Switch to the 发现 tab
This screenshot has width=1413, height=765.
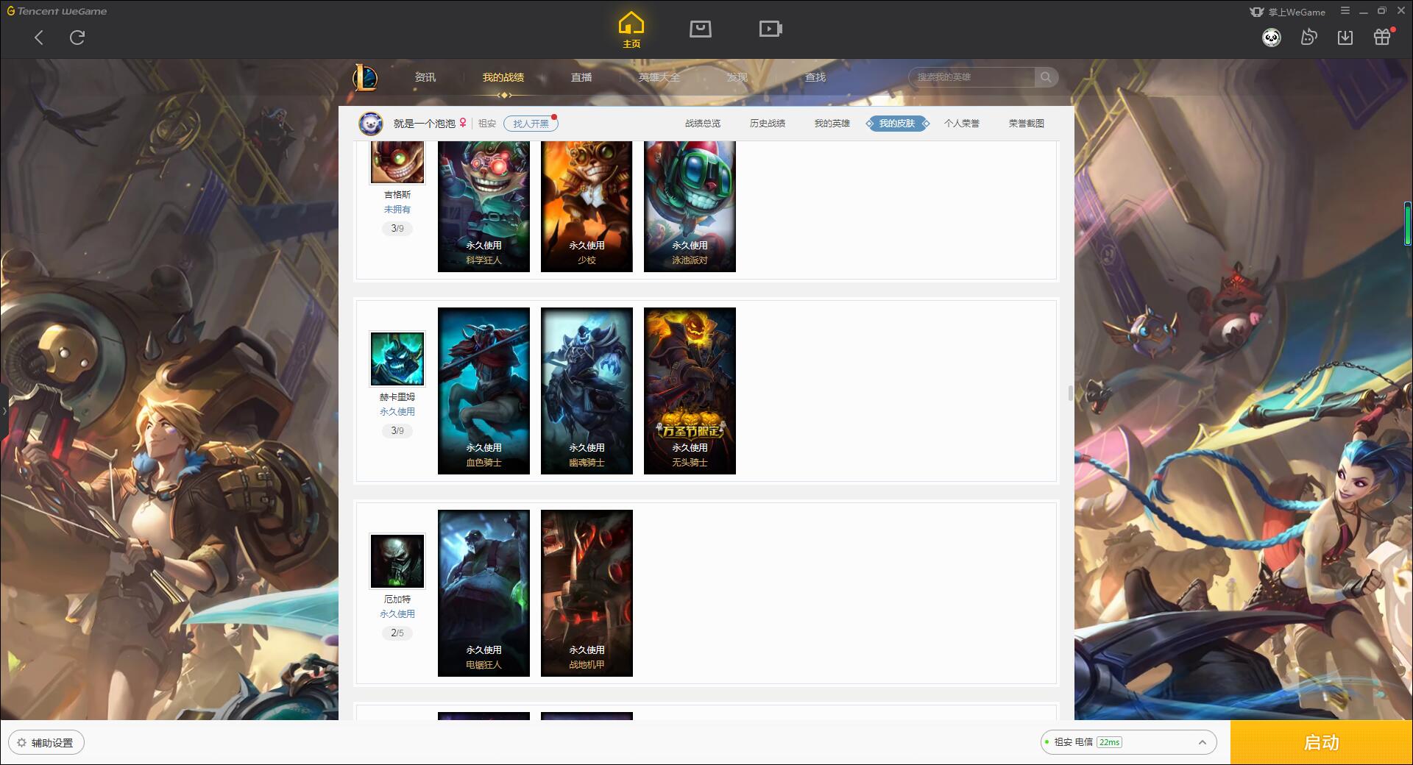[737, 77]
